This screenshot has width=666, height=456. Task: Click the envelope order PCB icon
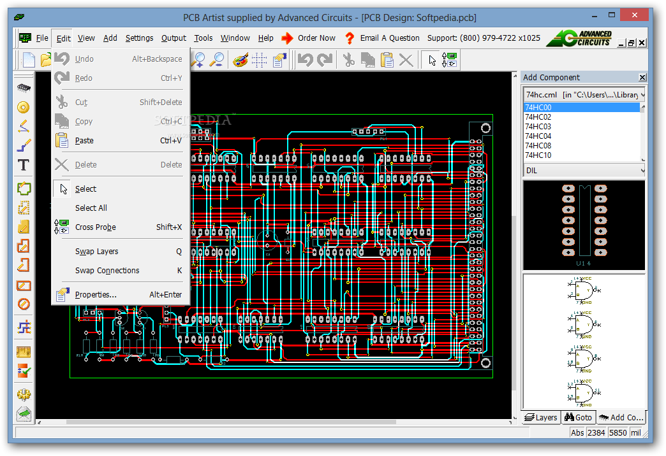click(24, 413)
